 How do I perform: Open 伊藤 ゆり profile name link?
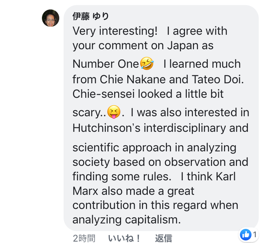pos(90,16)
